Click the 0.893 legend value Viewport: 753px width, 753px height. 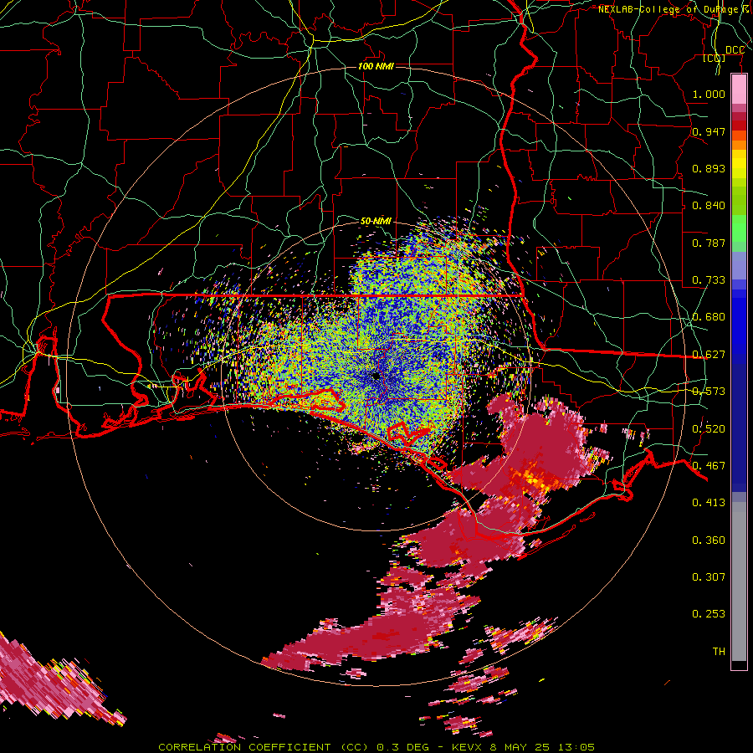(x=709, y=168)
